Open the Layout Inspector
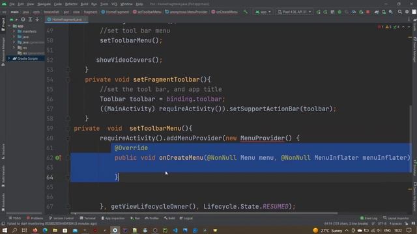The height and width of the screenshot is (234, 417). 396,218
